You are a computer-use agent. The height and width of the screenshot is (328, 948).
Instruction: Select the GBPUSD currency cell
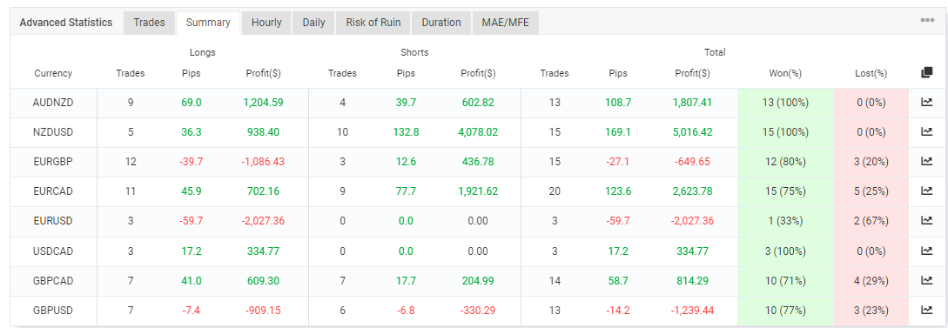click(53, 311)
